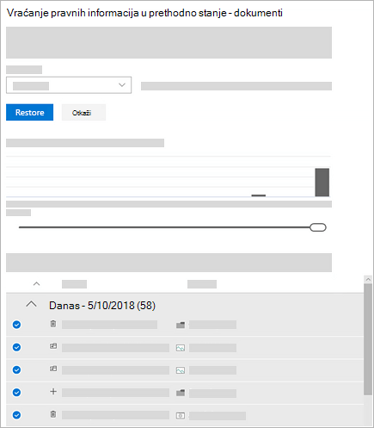
Task: Click the small short bar in activity chart
Action: [x=259, y=195]
